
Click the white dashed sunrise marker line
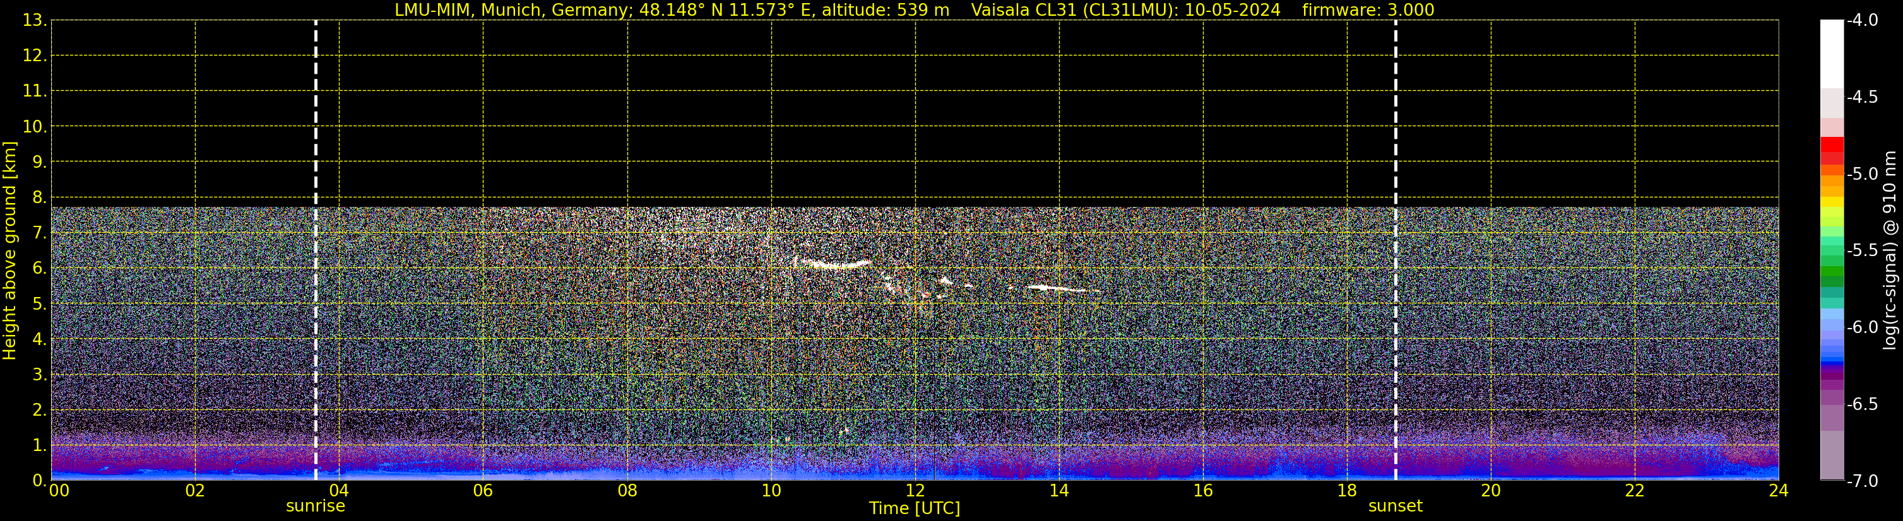[316, 250]
